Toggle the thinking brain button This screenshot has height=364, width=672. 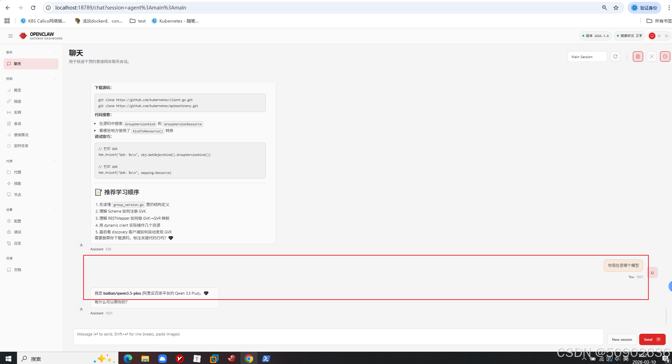(x=638, y=57)
